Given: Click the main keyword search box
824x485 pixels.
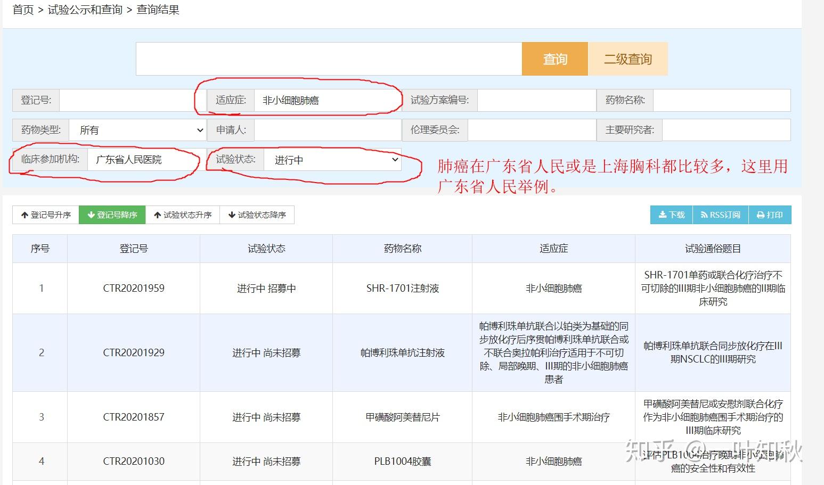Looking at the screenshot, I should (x=328, y=59).
